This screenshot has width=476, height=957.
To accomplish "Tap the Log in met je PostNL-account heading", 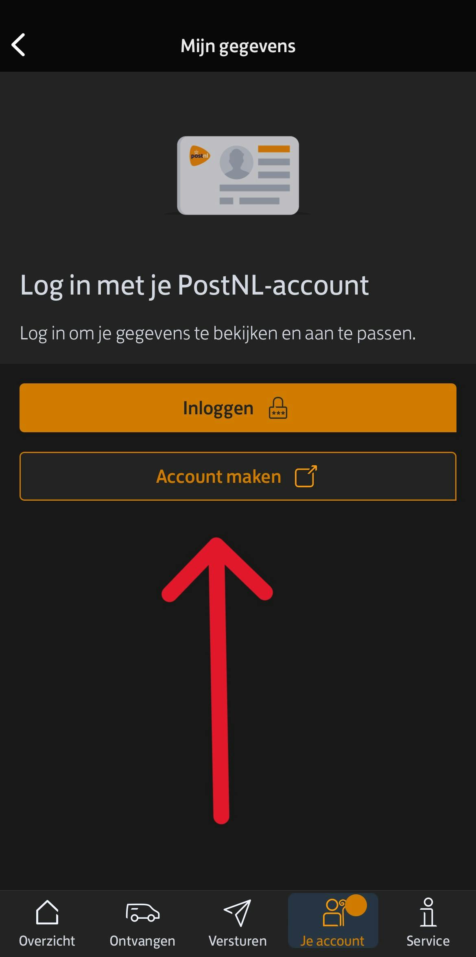I will coord(194,285).
